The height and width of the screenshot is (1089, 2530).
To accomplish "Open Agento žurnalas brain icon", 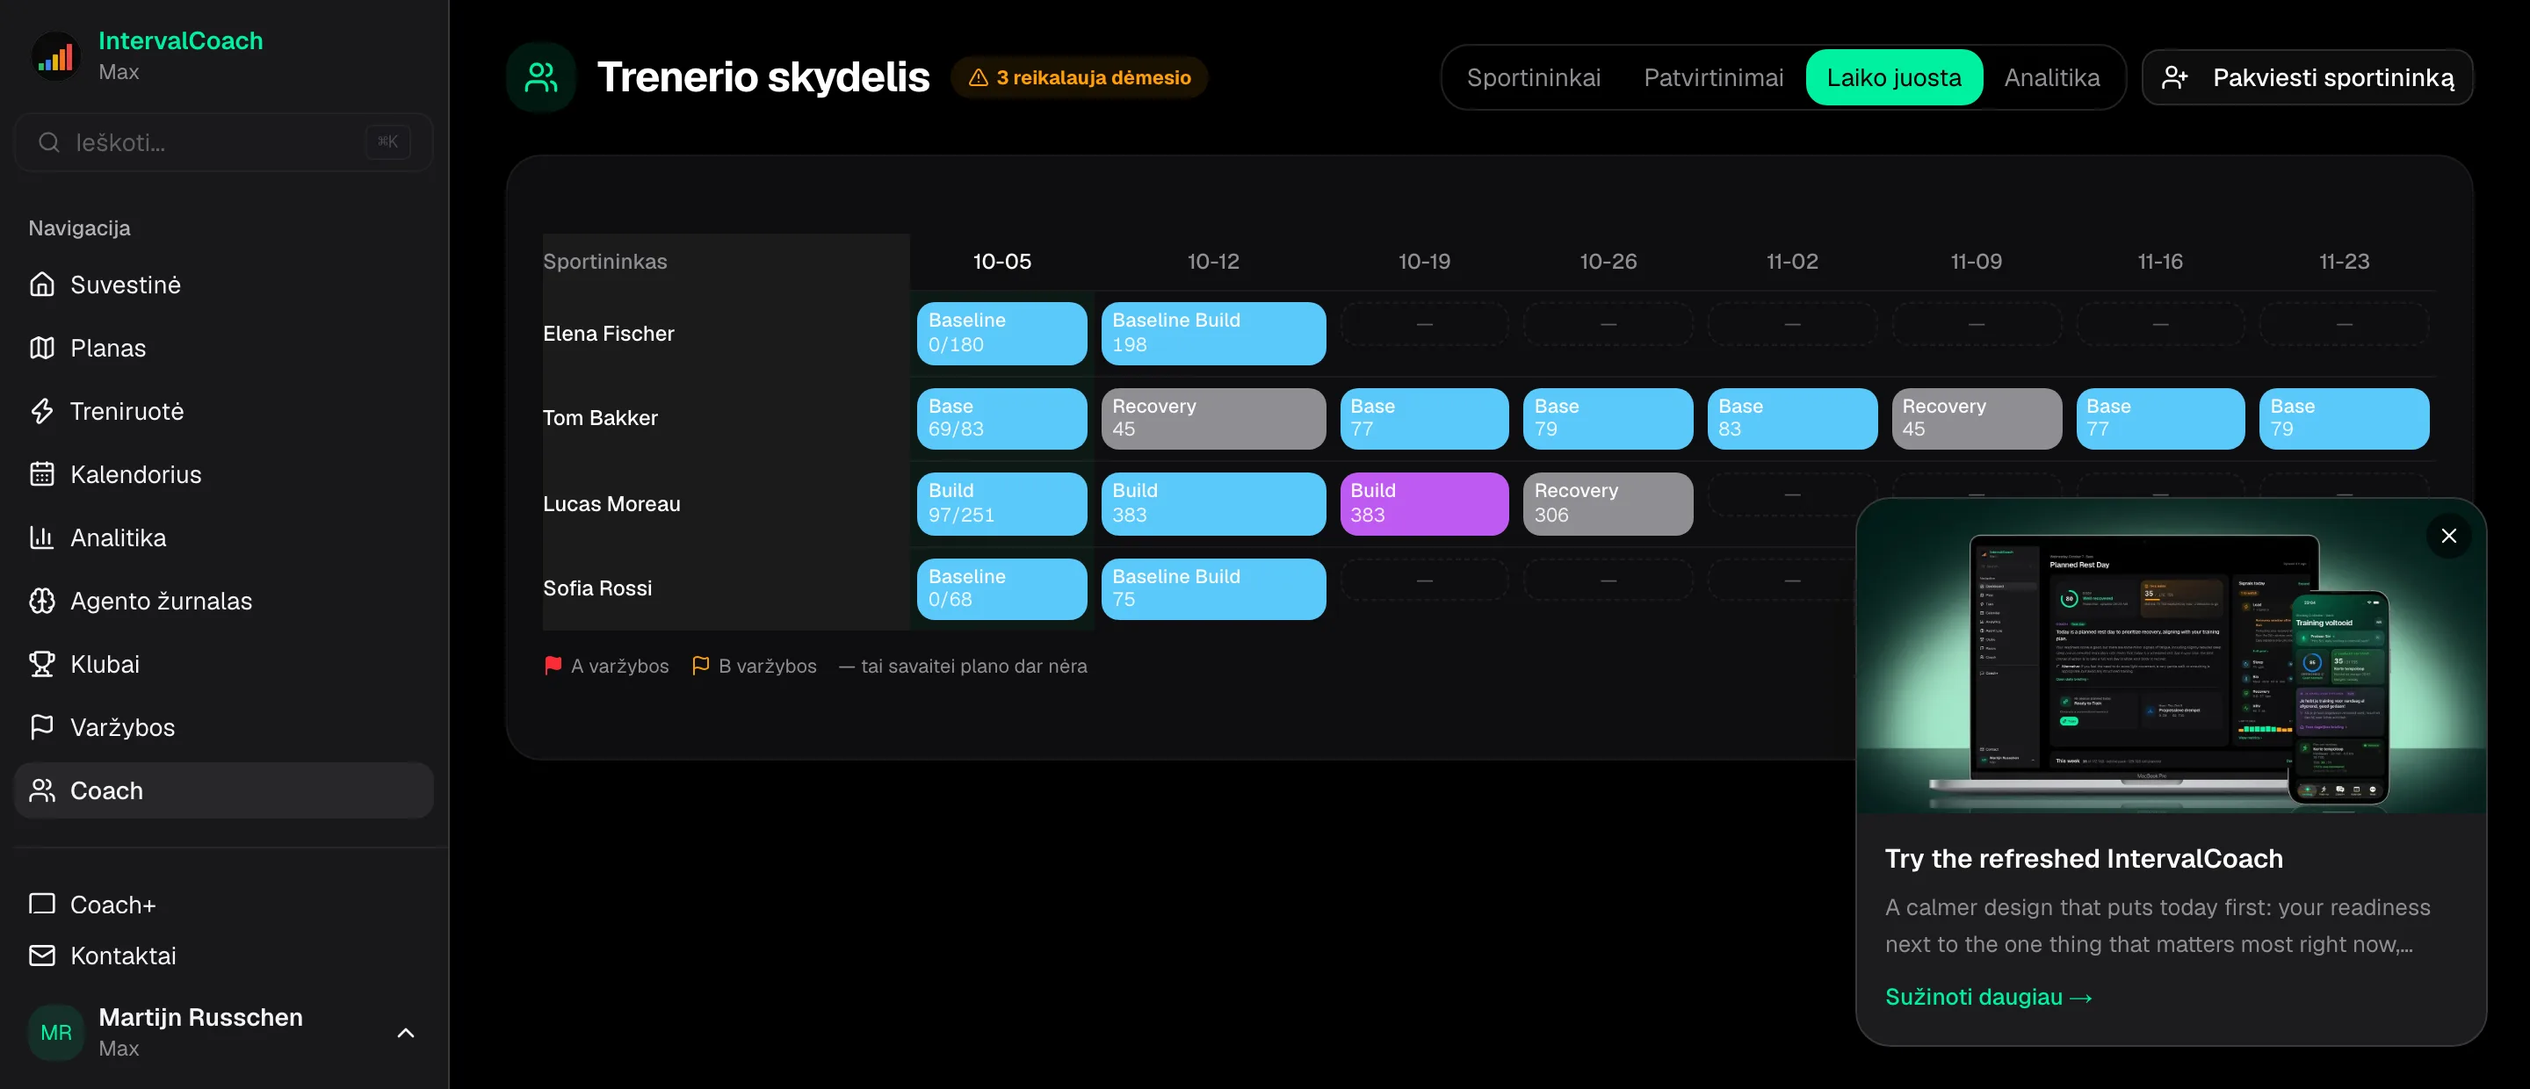I will pyautogui.click(x=42, y=600).
